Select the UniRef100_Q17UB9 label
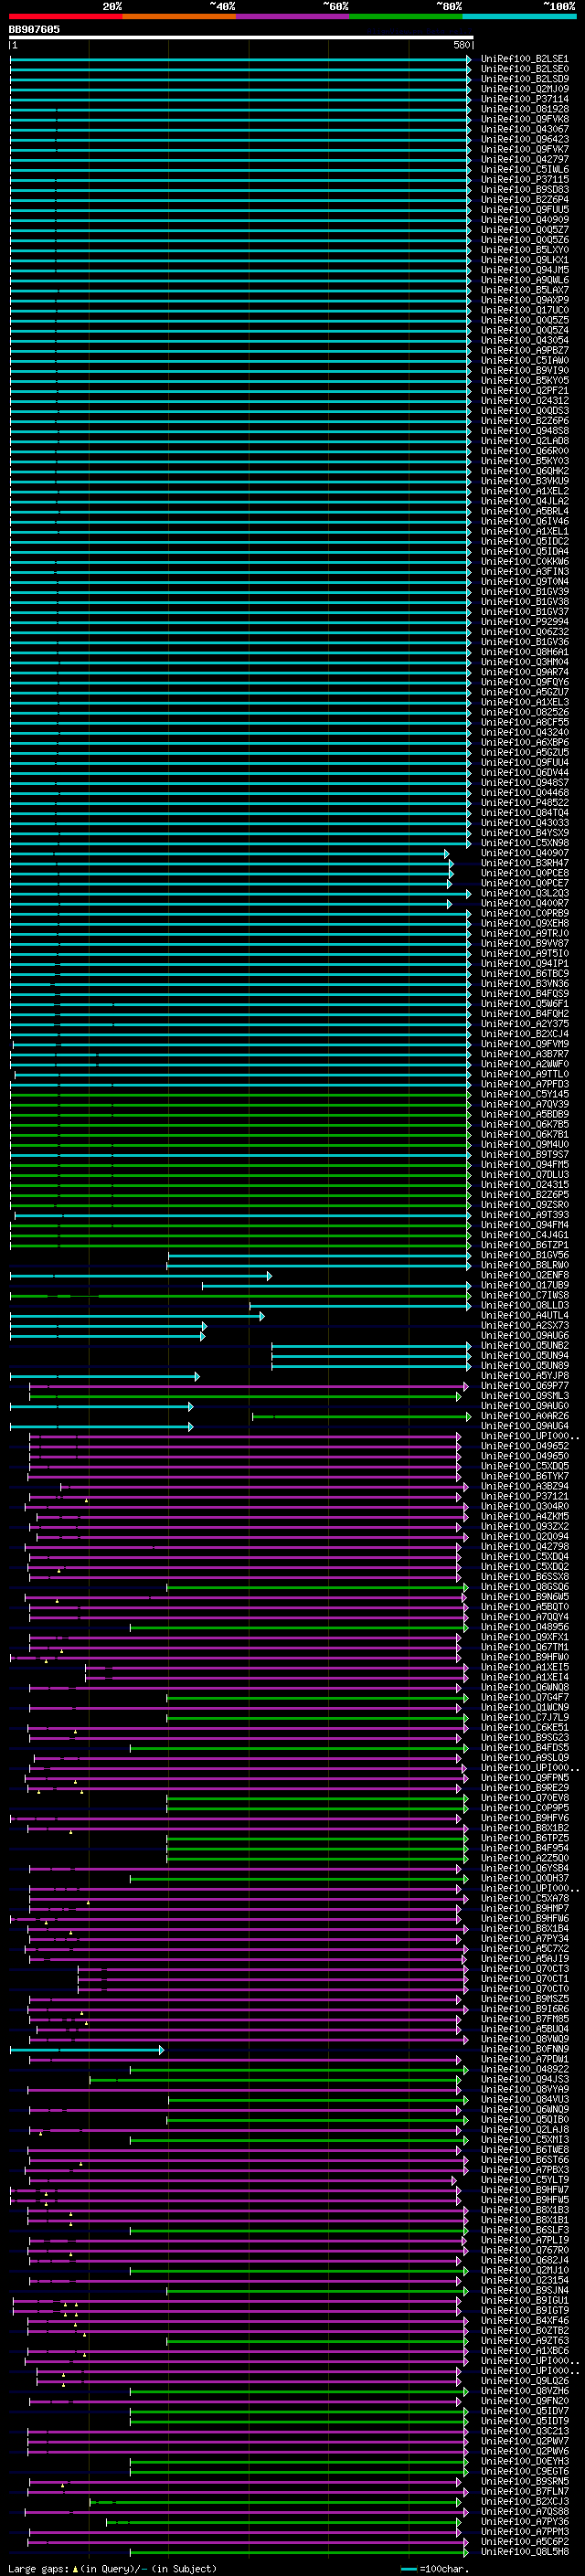Image resolution: width=585 pixels, height=2576 pixels. coord(524,1285)
